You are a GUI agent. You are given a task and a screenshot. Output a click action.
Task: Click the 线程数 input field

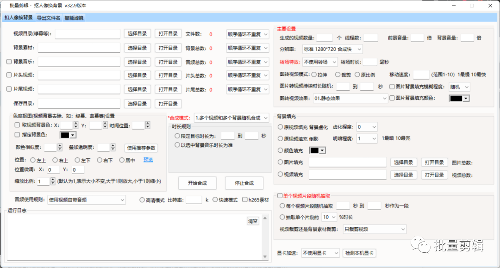(x=370, y=38)
